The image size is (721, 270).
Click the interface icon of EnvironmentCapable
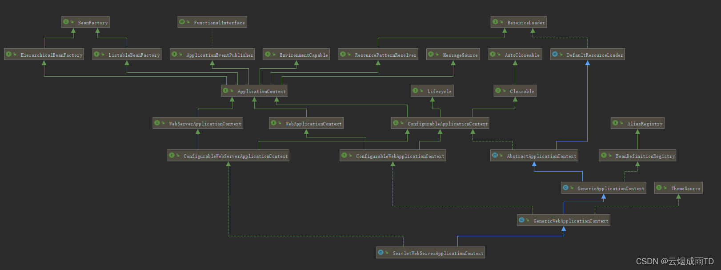[268, 54]
